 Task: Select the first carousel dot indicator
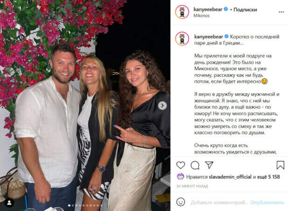pos(69,205)
